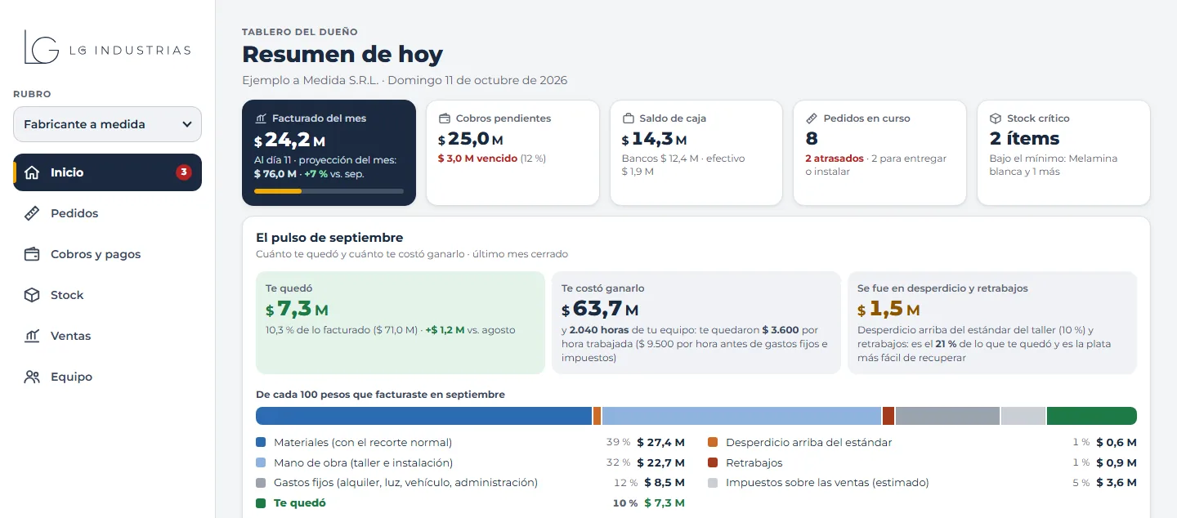Click the monthly billing progress bar
Viewport: 1177px width, 518px height.
point(329,191)
